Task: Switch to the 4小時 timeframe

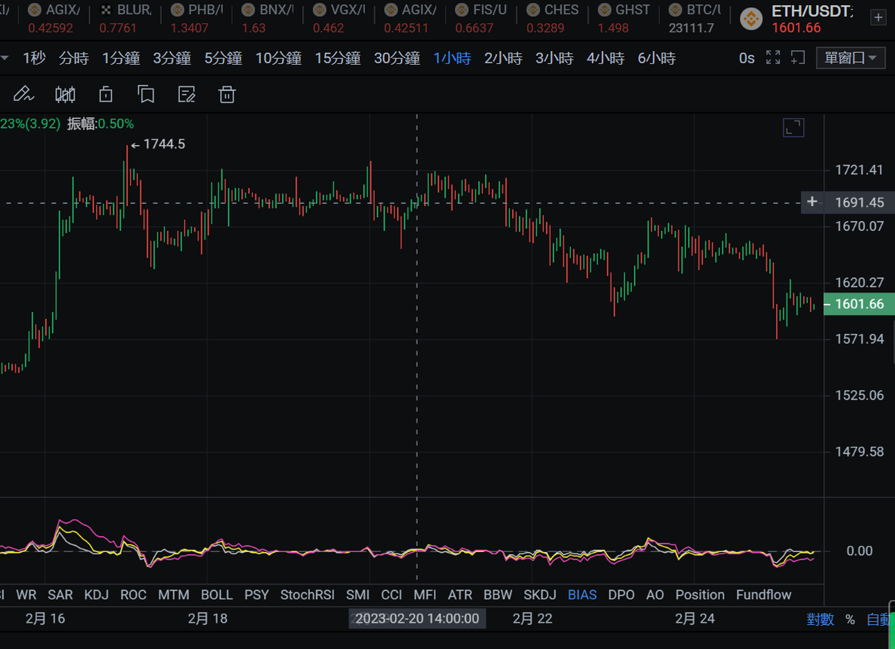Action: click(605, 58)
